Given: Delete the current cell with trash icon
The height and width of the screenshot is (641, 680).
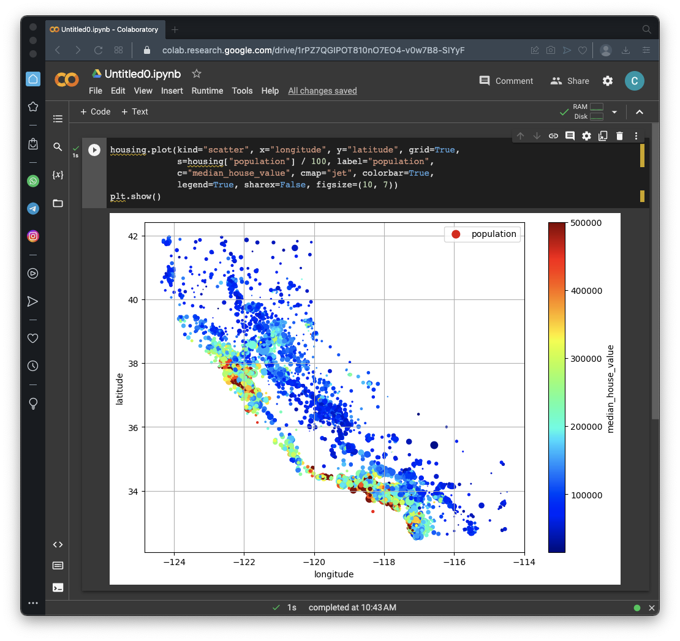Looking at the screenshot, I should [619, 136].
